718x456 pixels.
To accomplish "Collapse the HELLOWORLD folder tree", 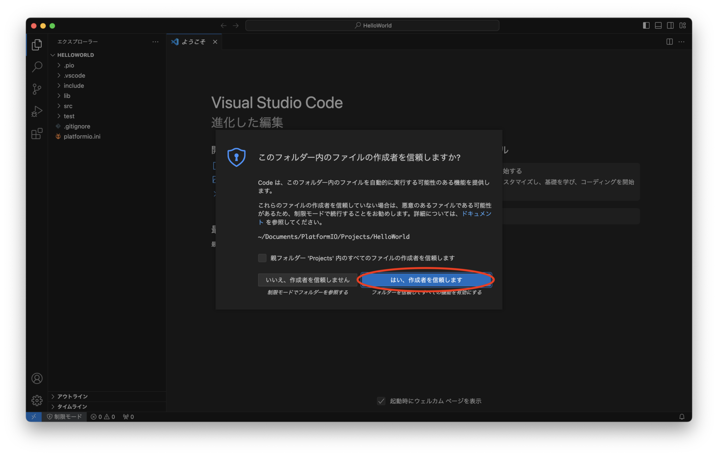I will pos(53,55).
